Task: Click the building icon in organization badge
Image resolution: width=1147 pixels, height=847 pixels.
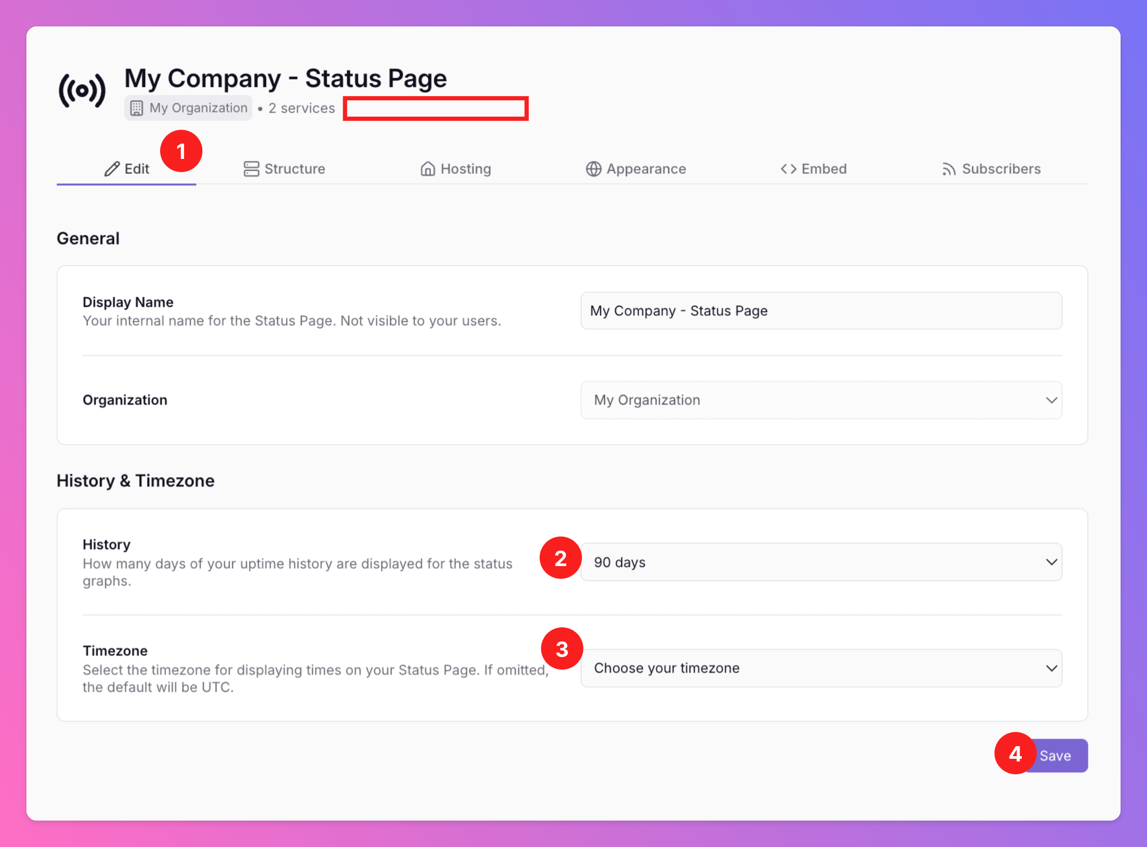Action: 136,108
